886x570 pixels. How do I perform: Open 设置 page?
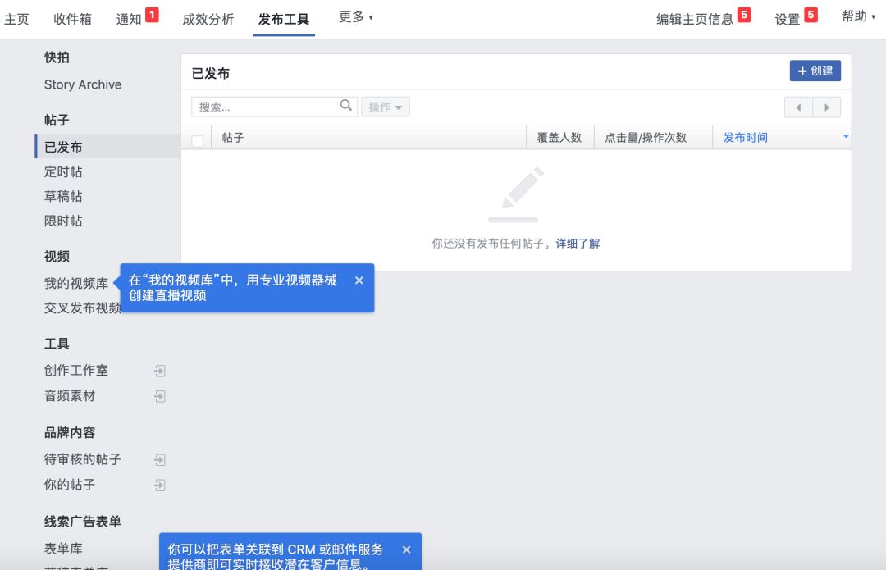tap(787, 19)
